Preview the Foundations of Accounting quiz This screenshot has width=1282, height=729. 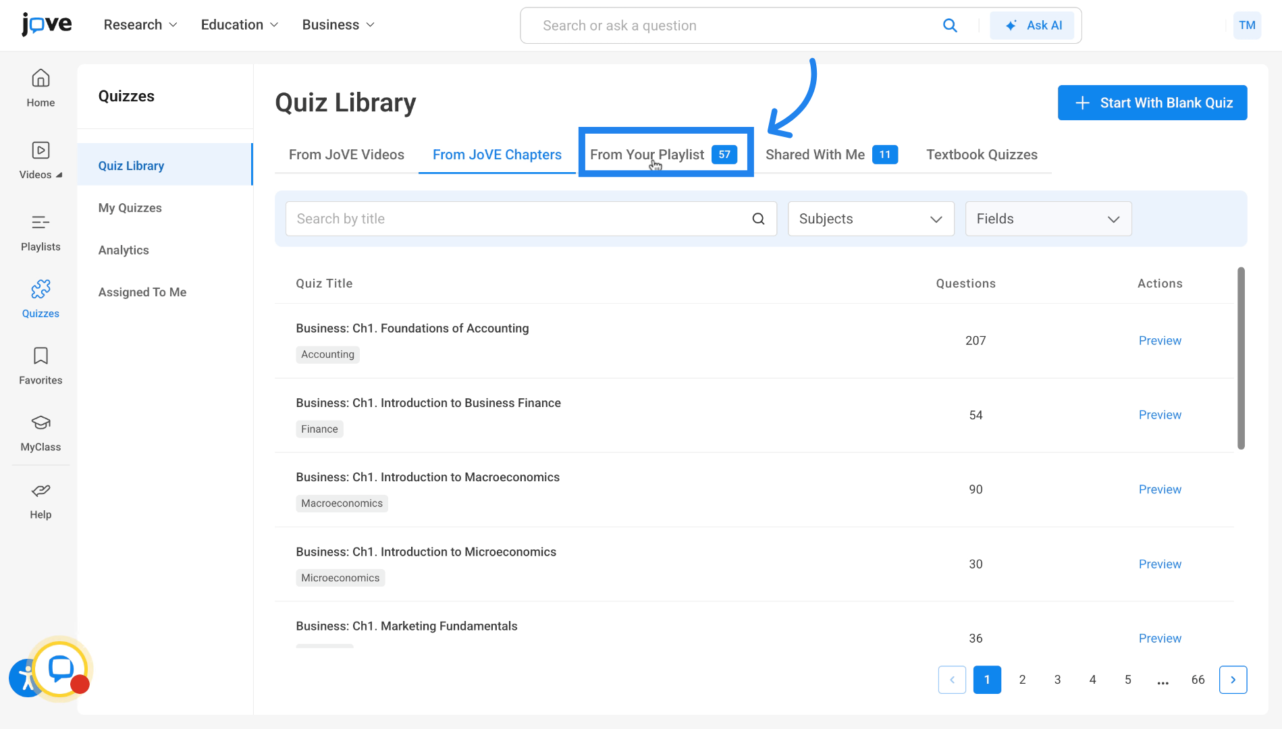point(1160,341)
